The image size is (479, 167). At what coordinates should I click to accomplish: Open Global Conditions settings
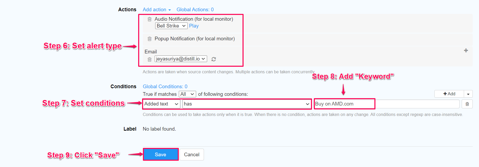click(x=165, y=86)
